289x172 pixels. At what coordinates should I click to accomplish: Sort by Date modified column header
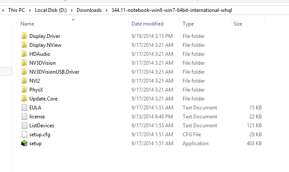click(x=147, y=24)
